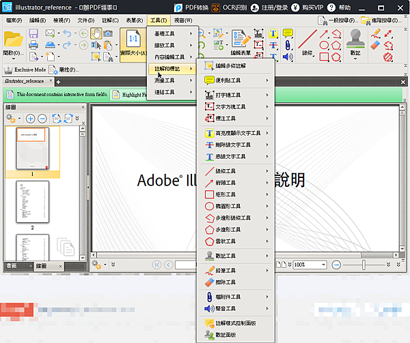Image resolution: width=410 pixels, height=343 pixels.
Task: Click the Snapshot camera tool icon
Action: [108, 33]
